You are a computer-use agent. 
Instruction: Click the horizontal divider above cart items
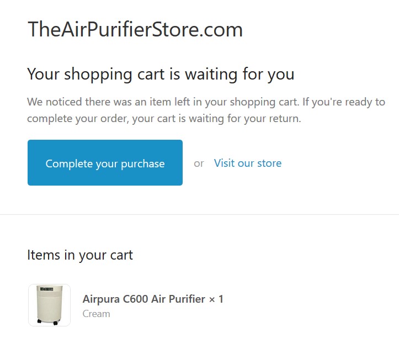200,214
